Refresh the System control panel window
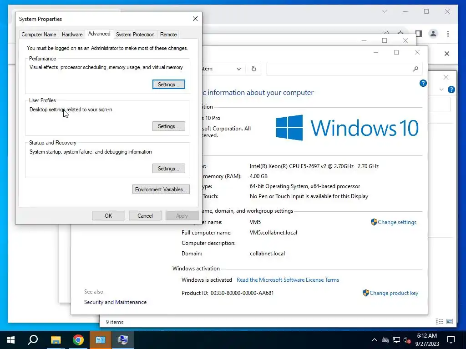Screen dimensions: 466x349 coord(253,69)
